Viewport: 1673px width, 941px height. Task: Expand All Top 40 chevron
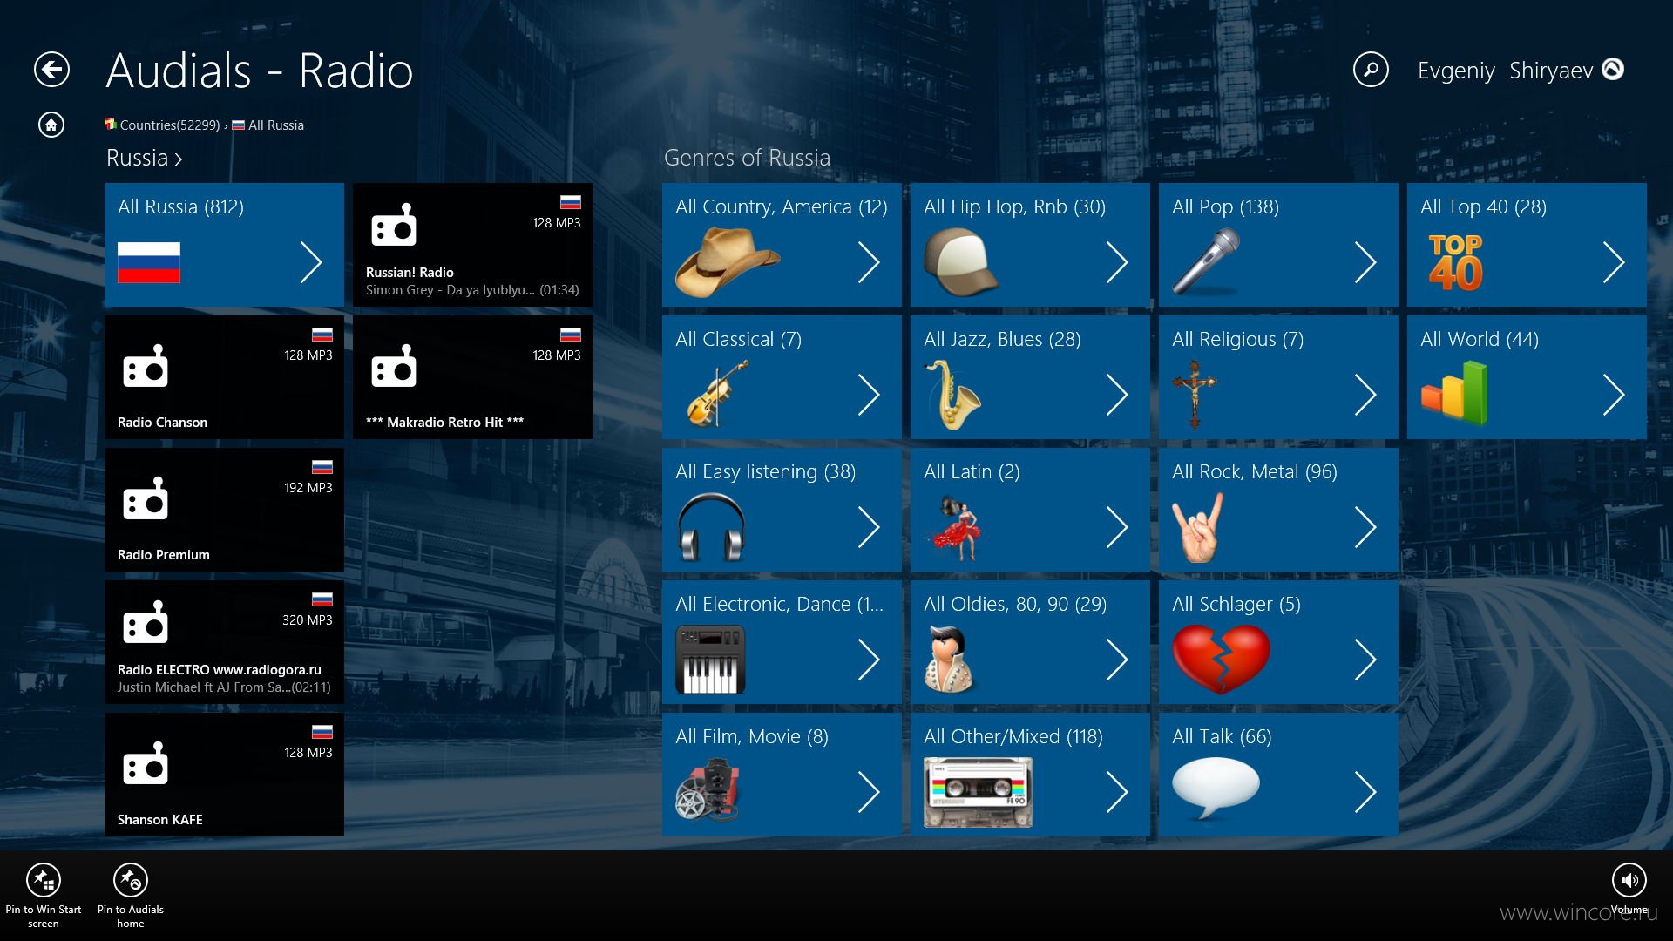point(1614,262)
